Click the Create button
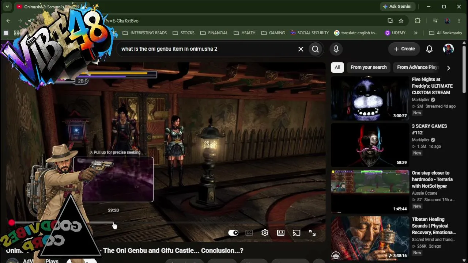Image resolution: width=468 pixels, height=263 pixels. click(404, 49)
